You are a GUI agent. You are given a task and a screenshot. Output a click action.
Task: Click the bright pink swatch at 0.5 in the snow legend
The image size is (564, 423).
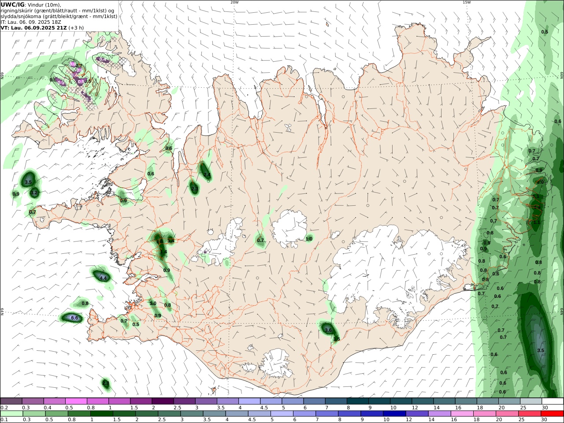(76, 401)
